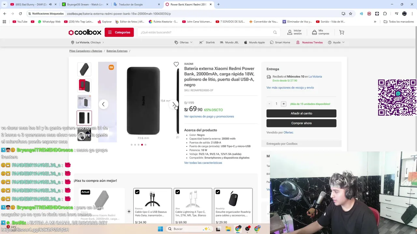Open the tab search dropdown
Viewport: 417px width, 234px height.
(4, 5)
